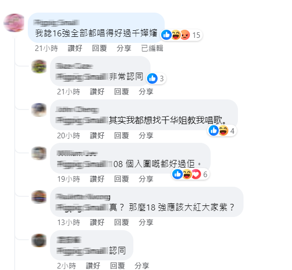The image size is (292, 270).
Task: Reply to the comment posted 20小時 ago
Action: 121,135
